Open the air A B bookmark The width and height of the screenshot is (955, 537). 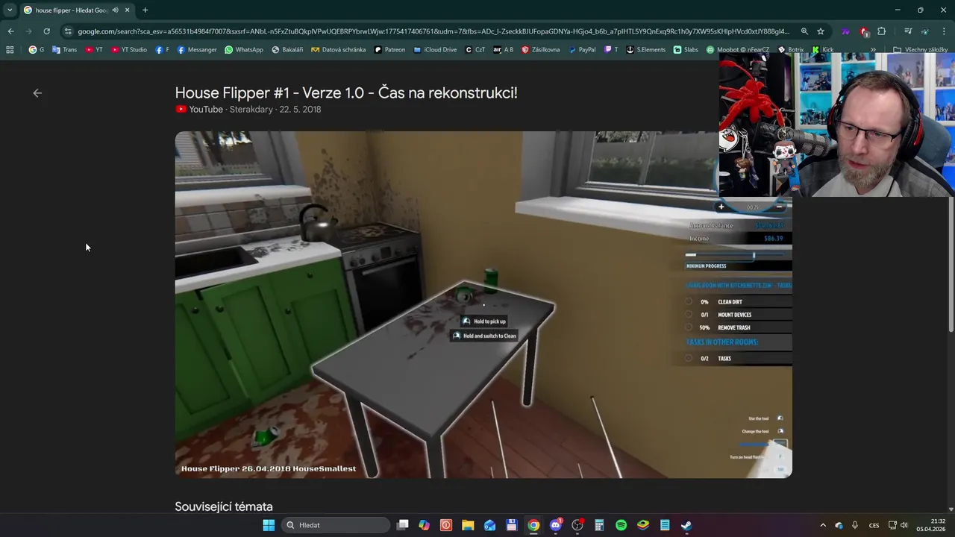pyautogui.click(x=504, y=50)
